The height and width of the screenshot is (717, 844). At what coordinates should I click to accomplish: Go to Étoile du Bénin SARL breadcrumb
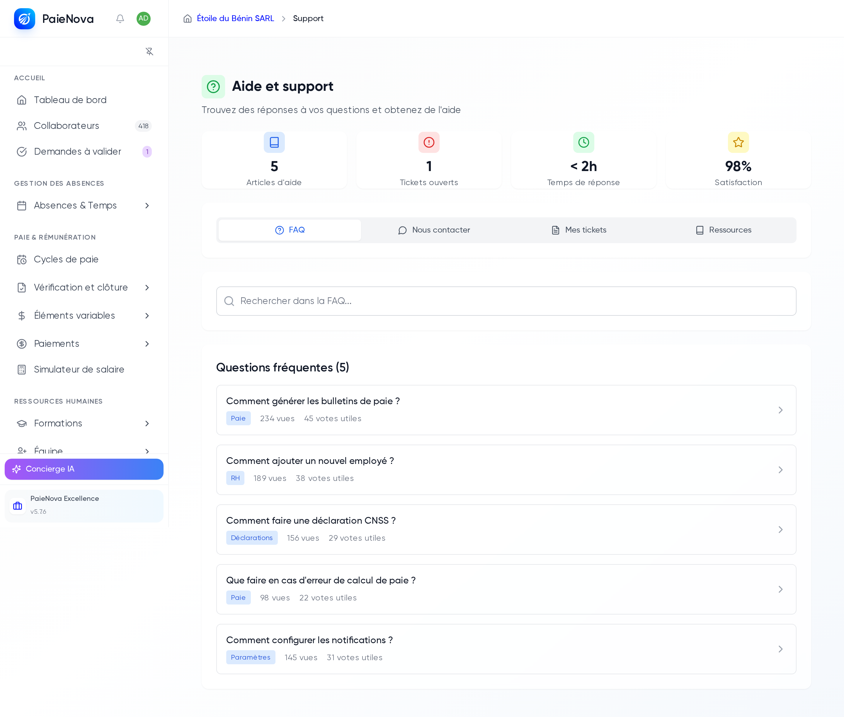(236, 19)
